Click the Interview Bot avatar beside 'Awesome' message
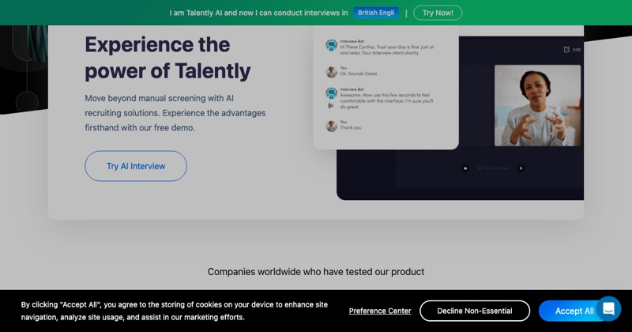This screenshot has height=332, width=632. [331, 93]
